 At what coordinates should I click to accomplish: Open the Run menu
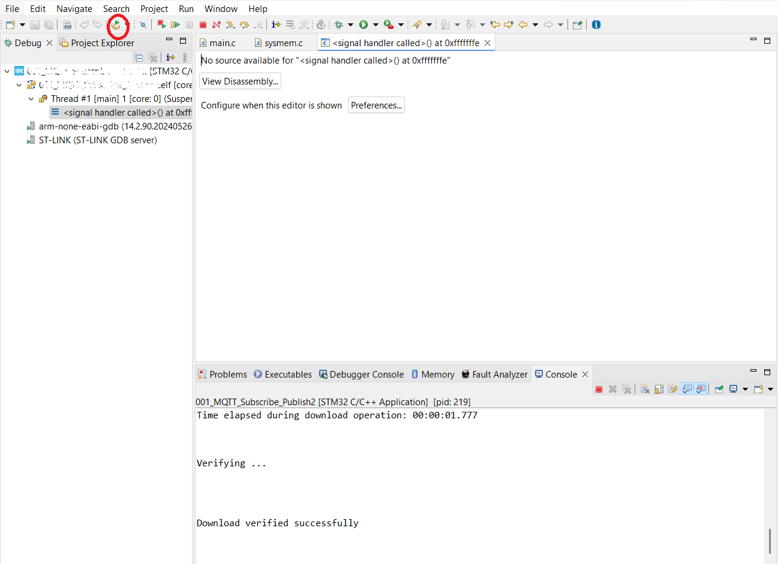point(186,8)
